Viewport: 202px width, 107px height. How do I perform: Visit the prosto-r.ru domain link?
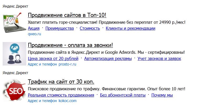coord(67,64)
